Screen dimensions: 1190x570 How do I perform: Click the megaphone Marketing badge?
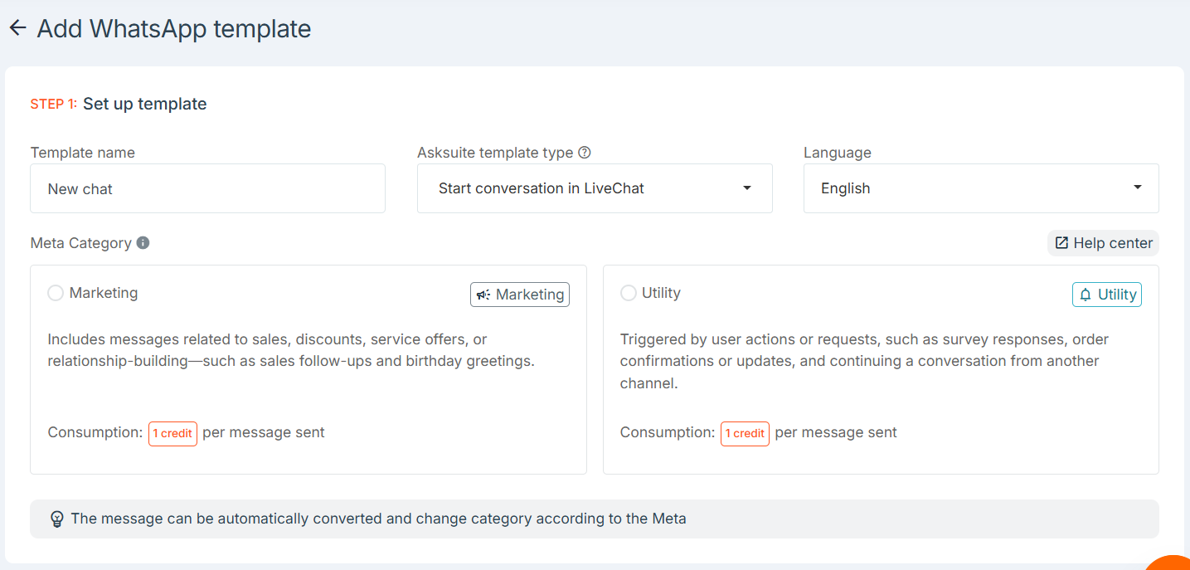[x=520, y=295]
